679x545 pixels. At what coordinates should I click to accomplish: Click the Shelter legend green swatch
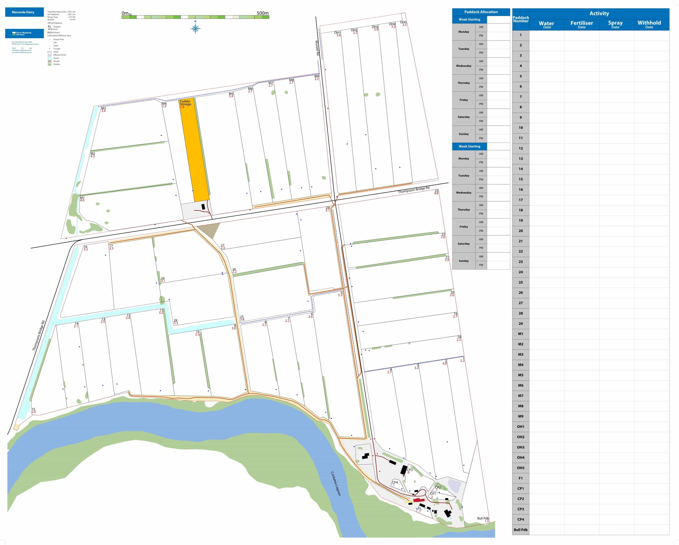[x=49, y=64]
